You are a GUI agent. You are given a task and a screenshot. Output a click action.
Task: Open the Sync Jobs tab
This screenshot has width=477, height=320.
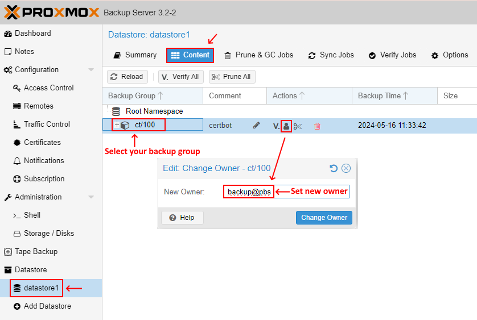[x=331, y=55]
